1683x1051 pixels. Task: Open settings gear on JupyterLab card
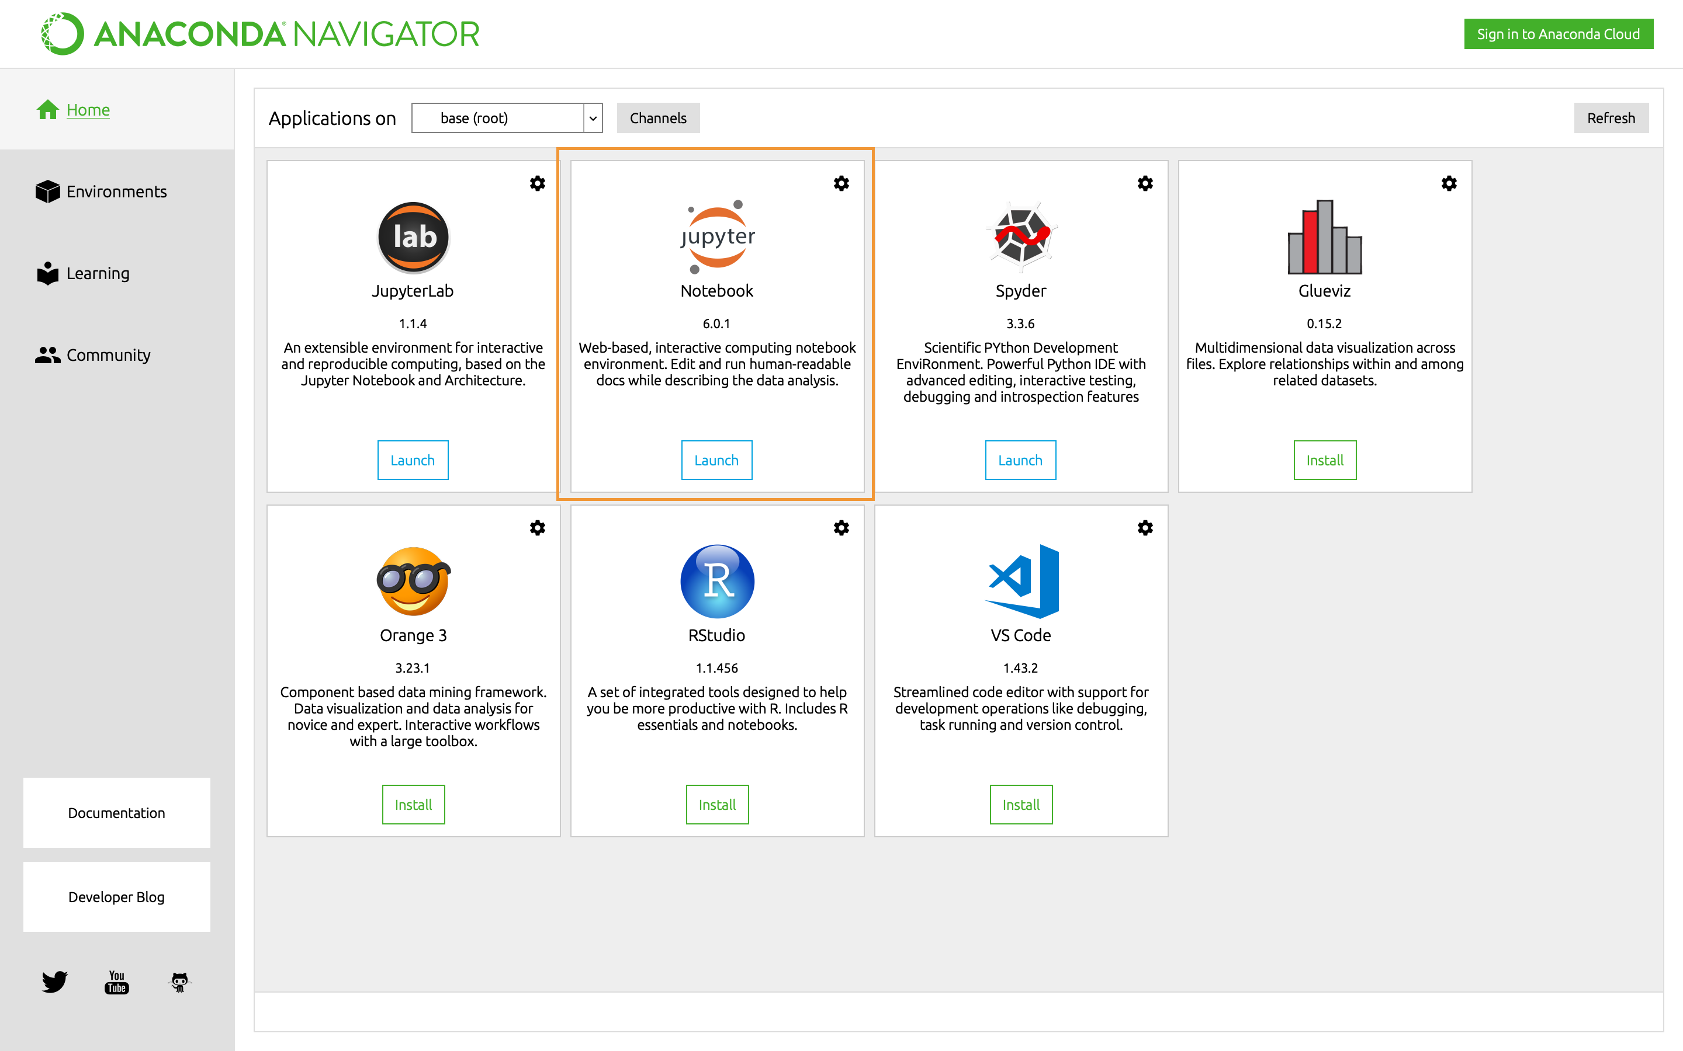point(538,183)
